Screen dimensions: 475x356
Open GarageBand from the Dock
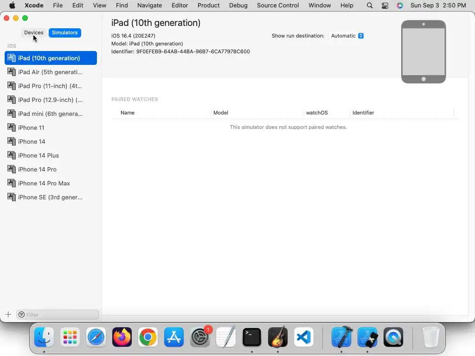[278, 337]
